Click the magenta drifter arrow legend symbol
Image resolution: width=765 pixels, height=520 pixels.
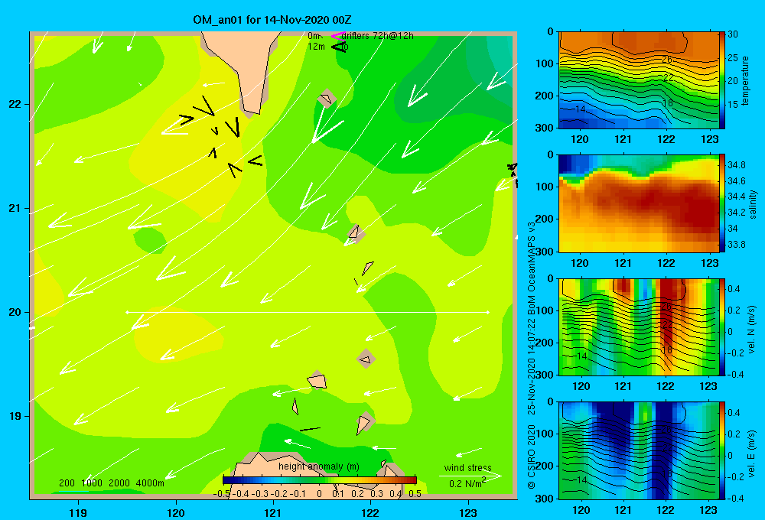(x=337, y=36)
